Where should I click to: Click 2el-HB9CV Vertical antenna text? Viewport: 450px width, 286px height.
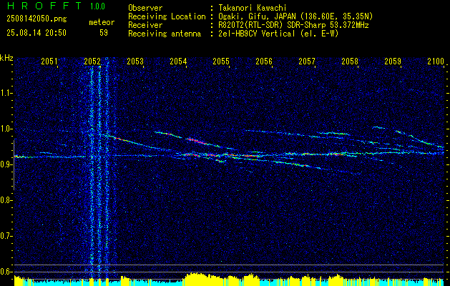coord(277,34)
